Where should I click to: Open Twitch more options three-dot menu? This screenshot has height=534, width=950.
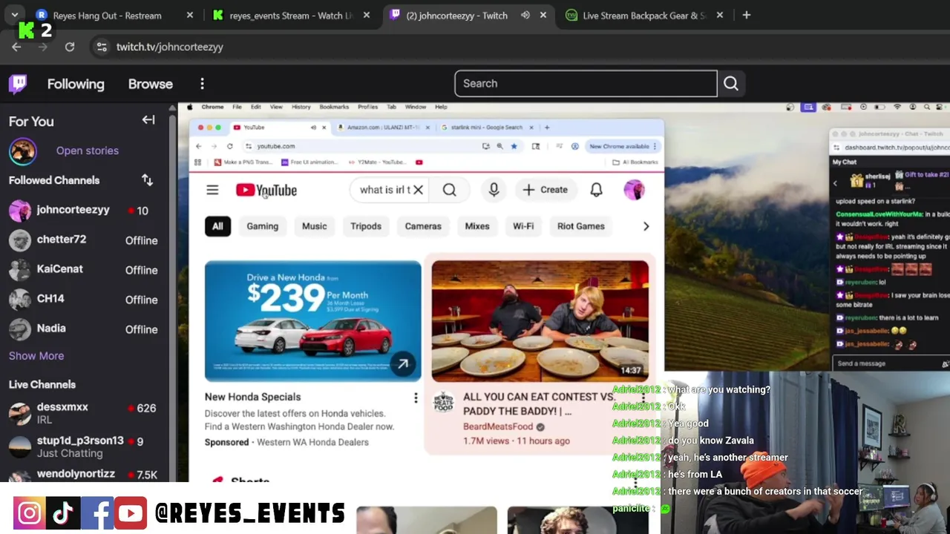[202, 84]
